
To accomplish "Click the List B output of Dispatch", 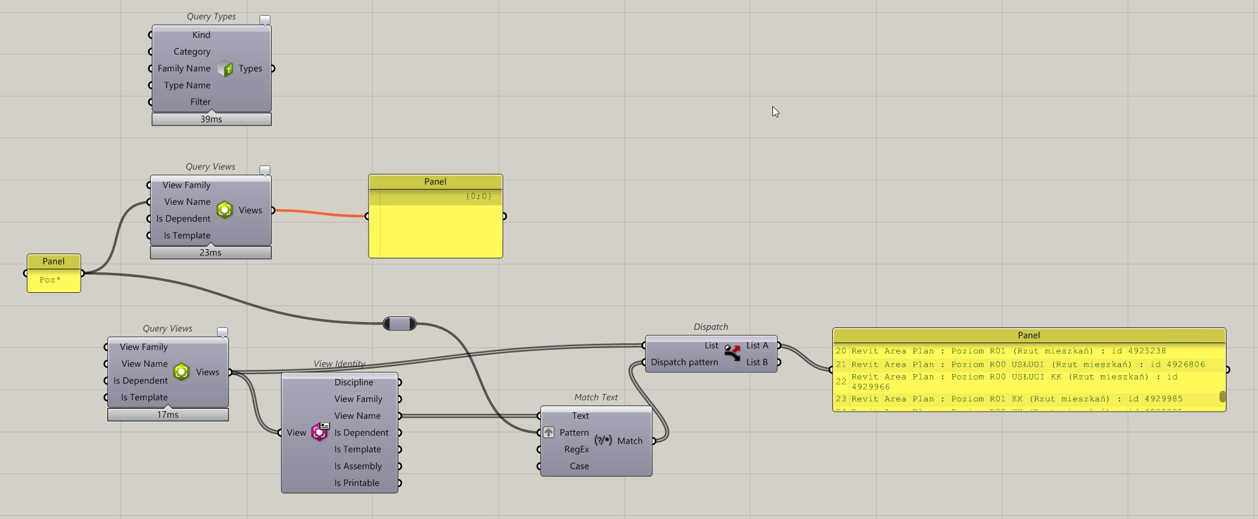I will click(x=757, y=362).
